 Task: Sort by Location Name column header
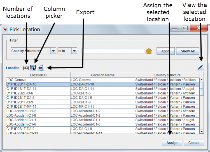102,75
